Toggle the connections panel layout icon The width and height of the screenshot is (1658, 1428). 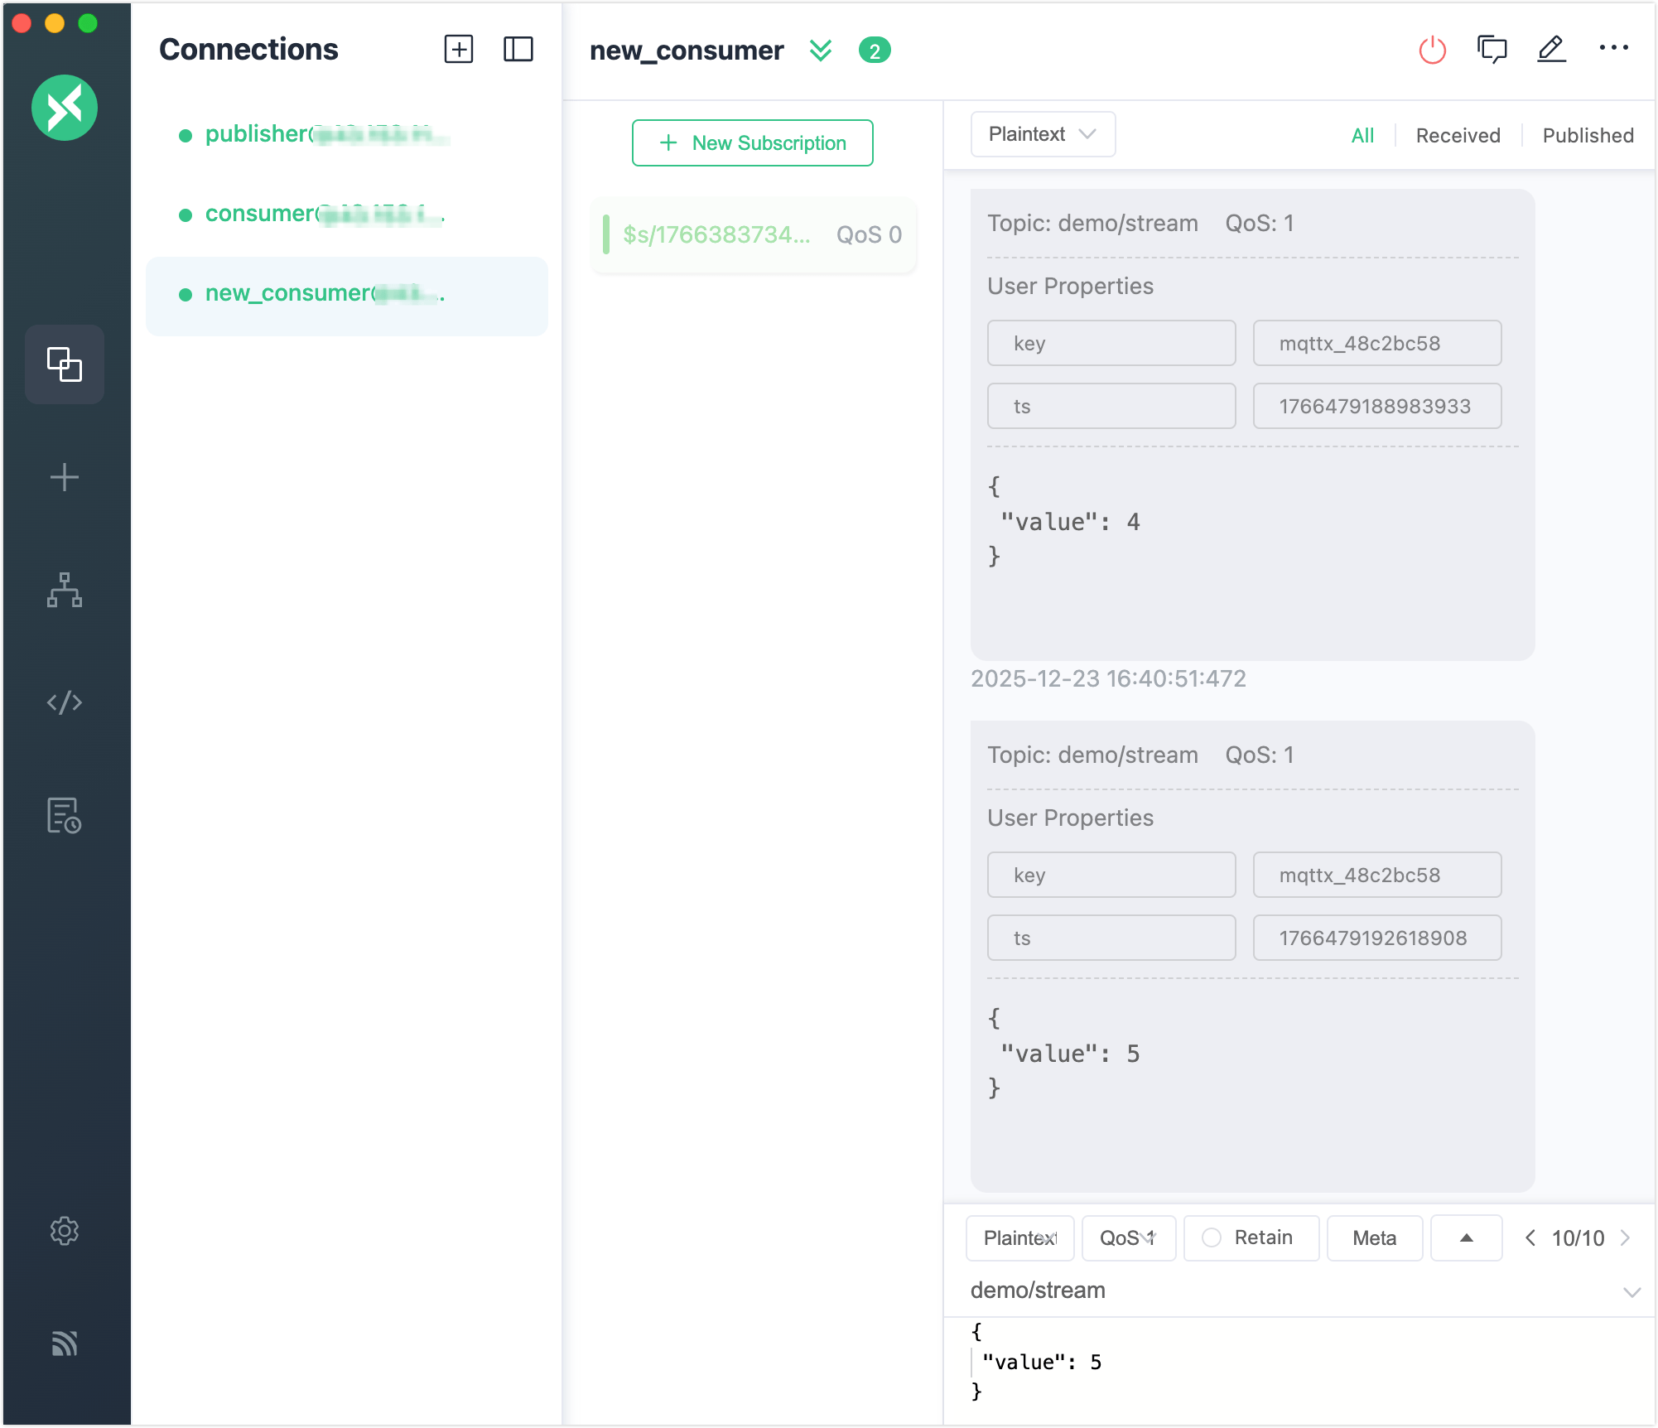coord(518,50)
